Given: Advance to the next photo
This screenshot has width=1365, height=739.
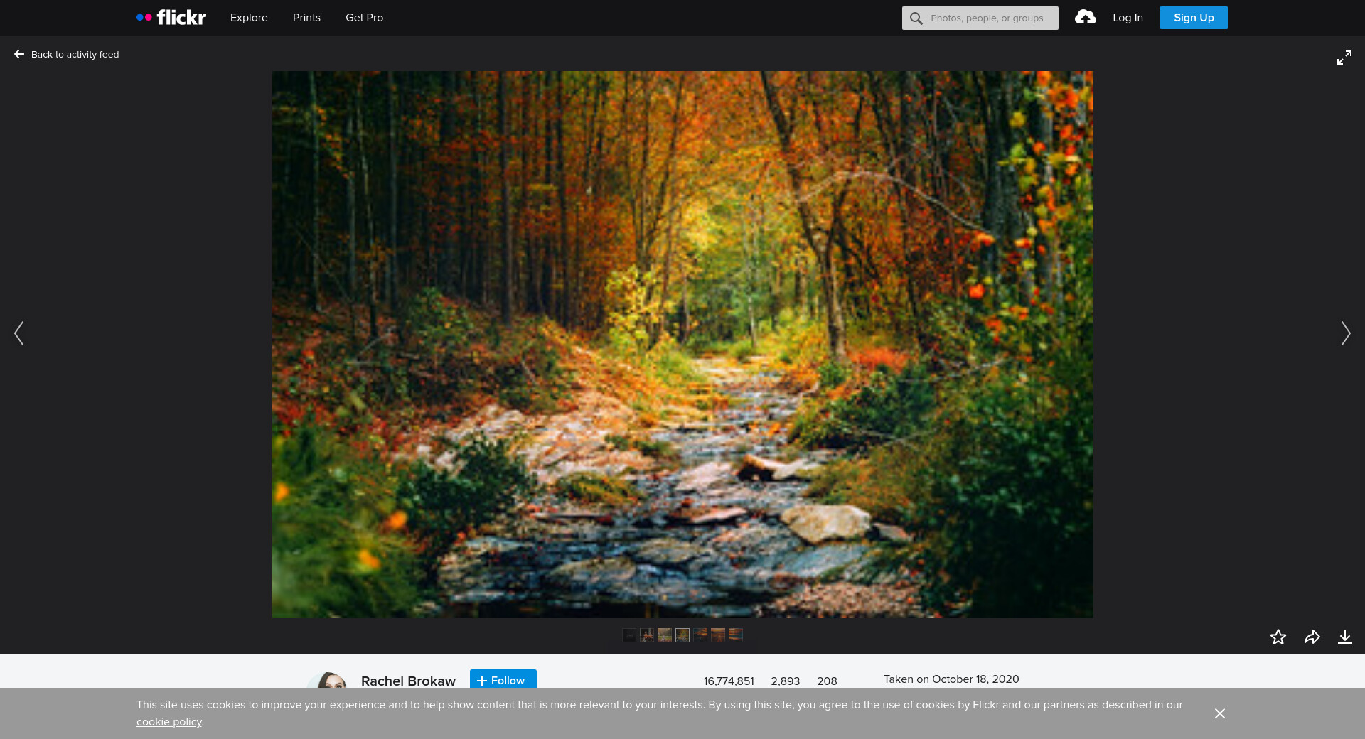Looking at the screenshot, I should pyautogui.click(x=1345, y=333).
